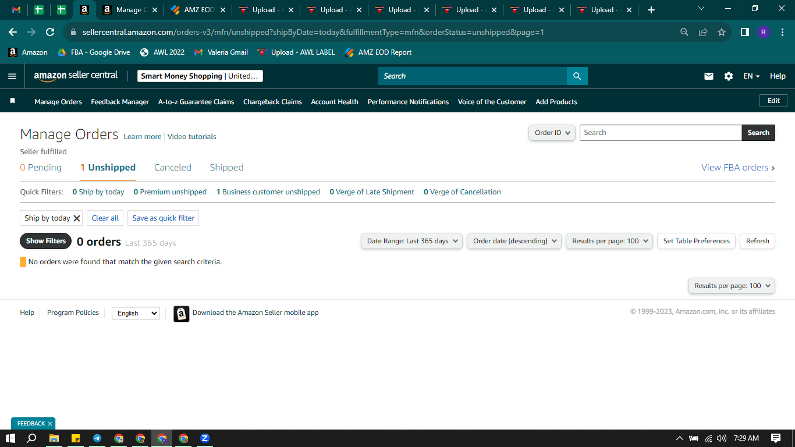This screenshot has height=447, width=795.
Task: Apply the Premium unshipped quick filter
Action: pos(170,192)
